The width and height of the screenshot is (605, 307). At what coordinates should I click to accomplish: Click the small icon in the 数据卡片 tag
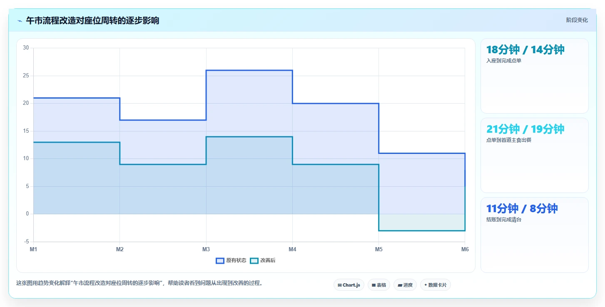pyautogui.click(x=426, y=285)
